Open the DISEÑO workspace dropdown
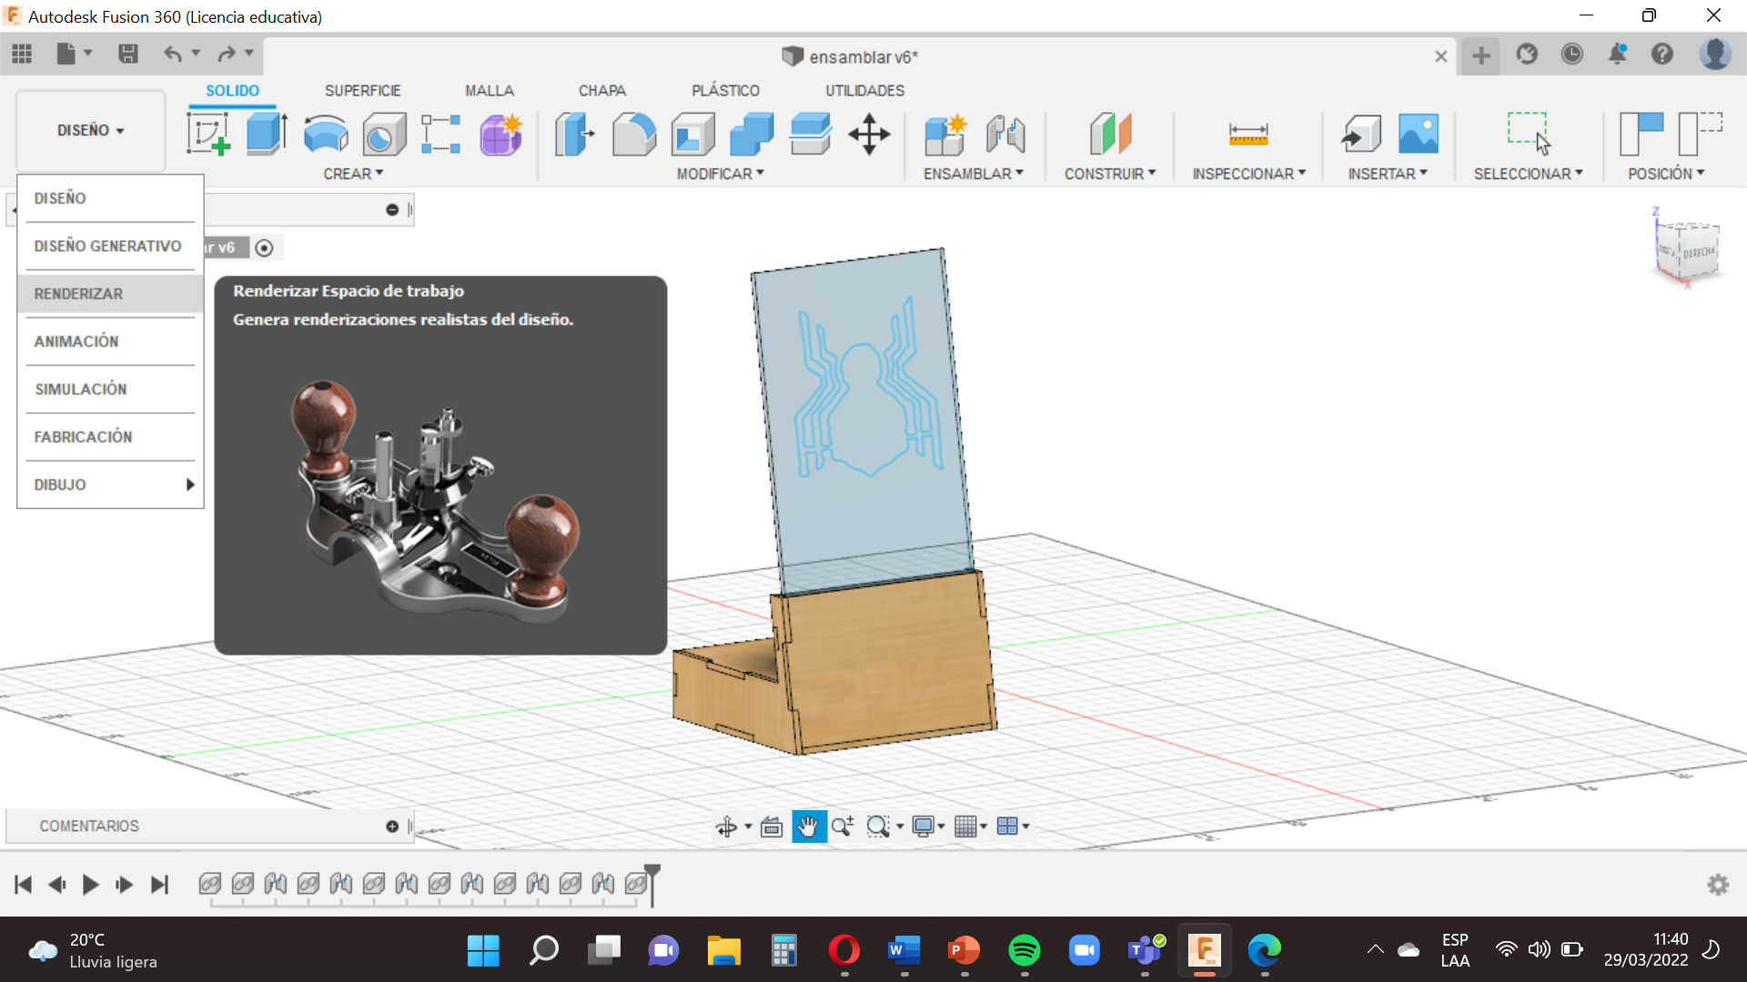Image resolution: width=1747 pixels, height=982 pixels. click(x=90, y=131)
